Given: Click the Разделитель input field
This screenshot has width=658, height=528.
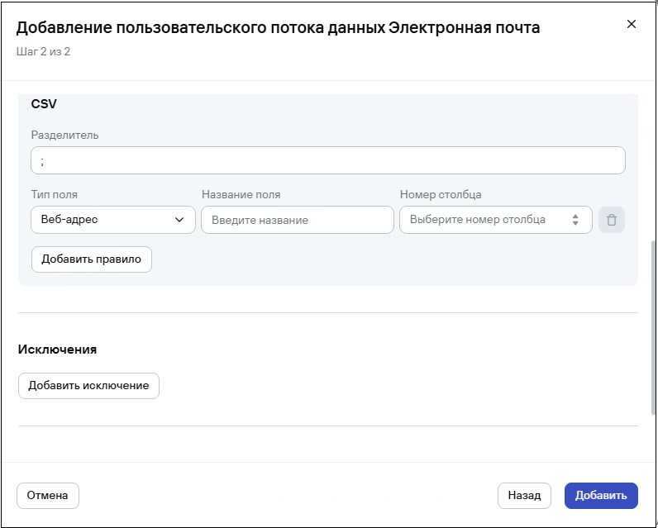Looking at the screenshot, I should pyautogui.click(x=328, y=160).
